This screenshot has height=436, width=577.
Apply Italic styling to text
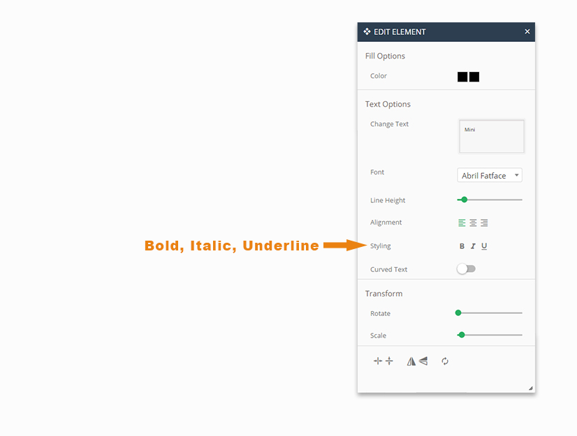(473, 246)
